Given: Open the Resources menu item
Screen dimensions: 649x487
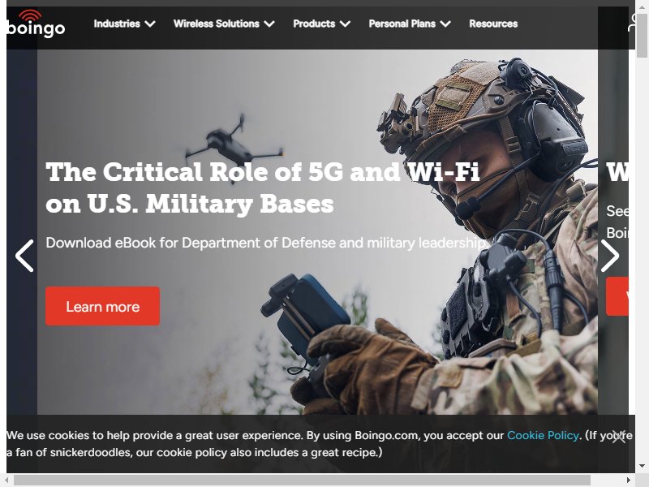Looking at the screenshot, I should 493,24.
